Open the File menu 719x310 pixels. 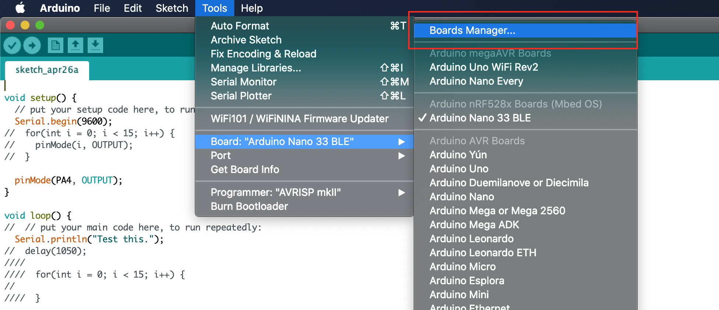[x=102, y=8]
